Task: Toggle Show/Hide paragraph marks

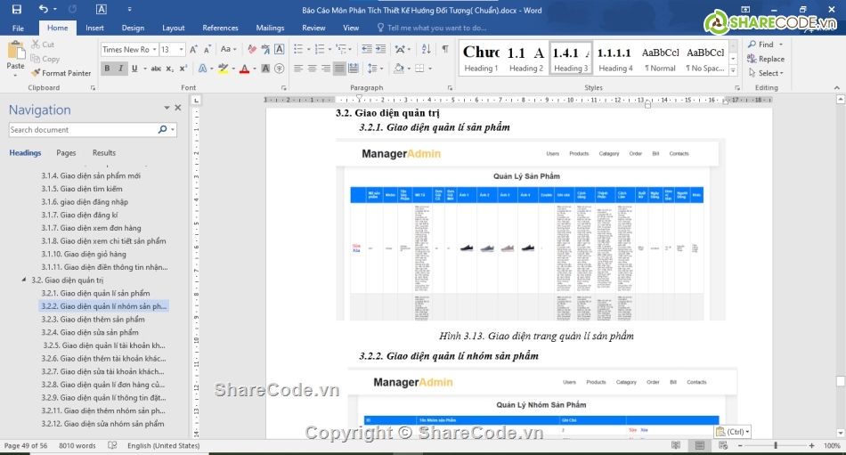Action: tap(445, 49)
